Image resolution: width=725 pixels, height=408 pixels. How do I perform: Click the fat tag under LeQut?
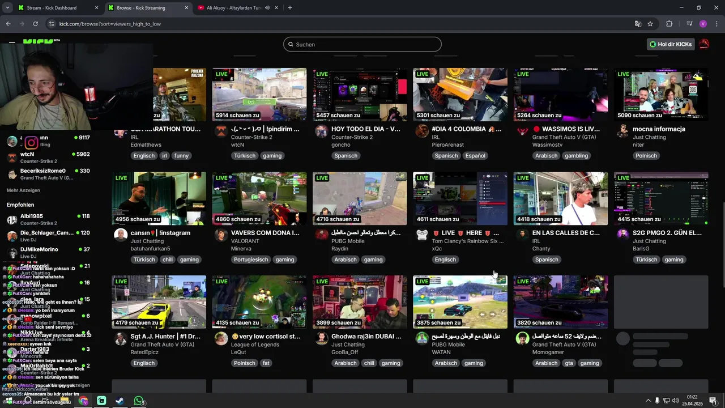(266, 363)
